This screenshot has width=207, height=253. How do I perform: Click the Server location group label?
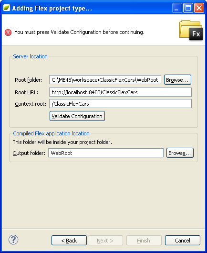(30, 56)
